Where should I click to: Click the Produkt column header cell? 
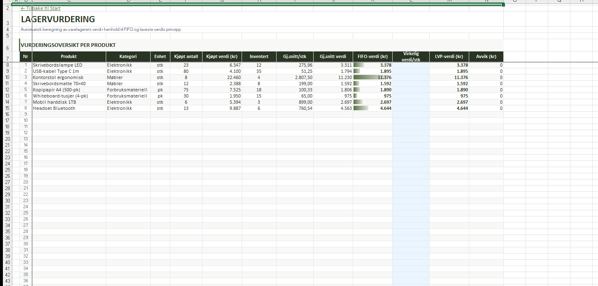(x=69, y=56)
